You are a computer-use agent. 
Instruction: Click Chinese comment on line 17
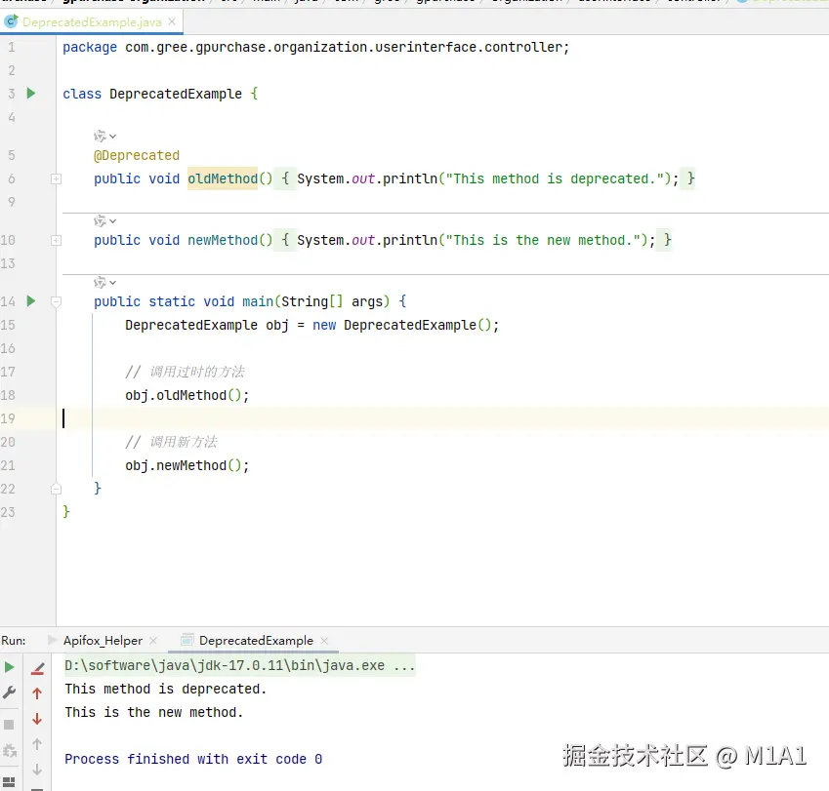click(186, 372)
